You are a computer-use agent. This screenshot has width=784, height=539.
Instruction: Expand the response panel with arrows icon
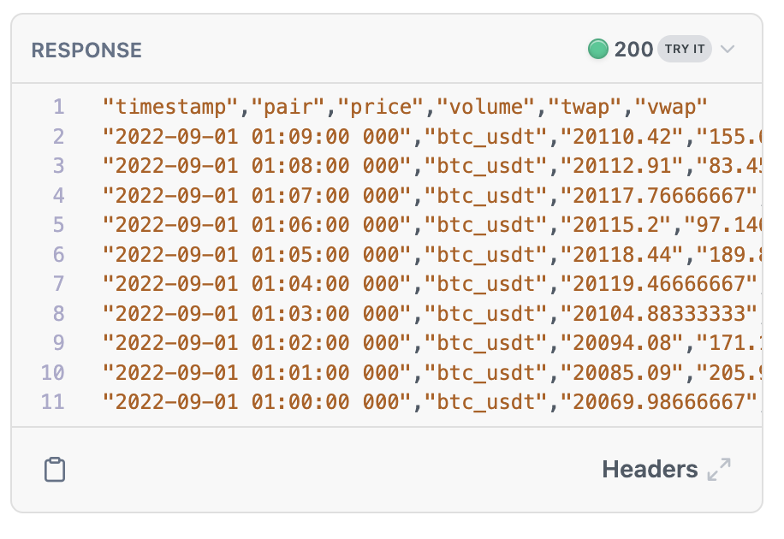click(x=719, y=470)
